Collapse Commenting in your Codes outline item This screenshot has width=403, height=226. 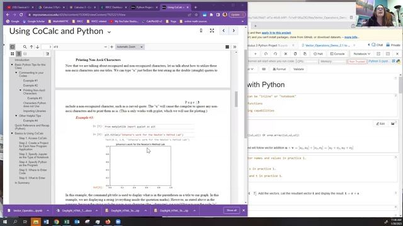(16, 73)
